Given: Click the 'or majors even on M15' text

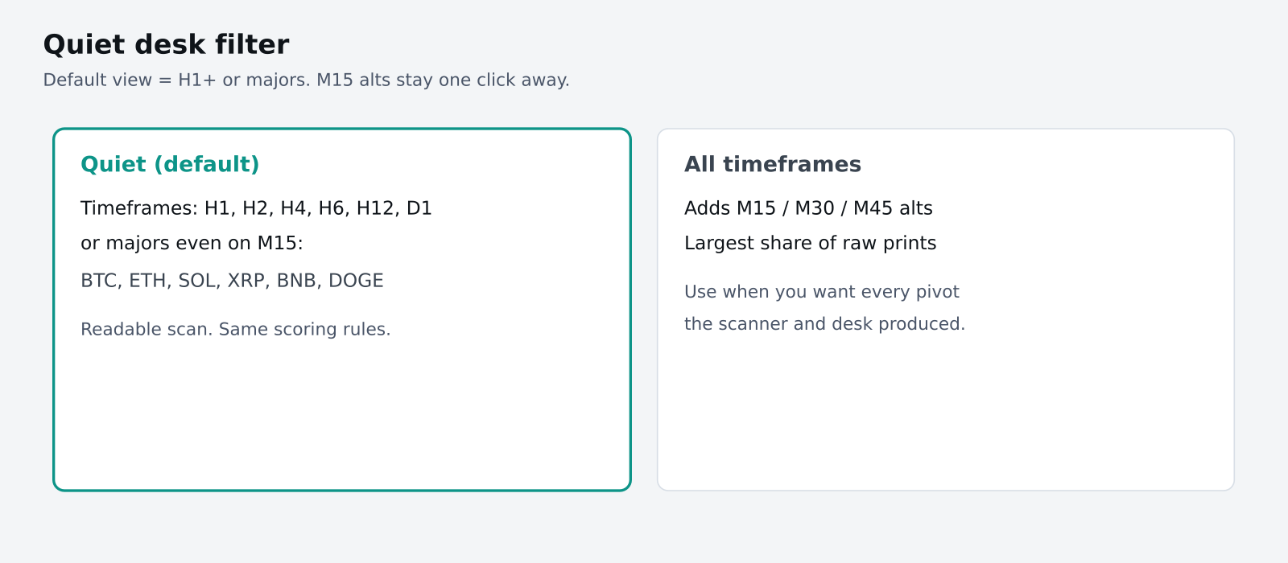Looking at the screenshot, I should tap(192, 243).
